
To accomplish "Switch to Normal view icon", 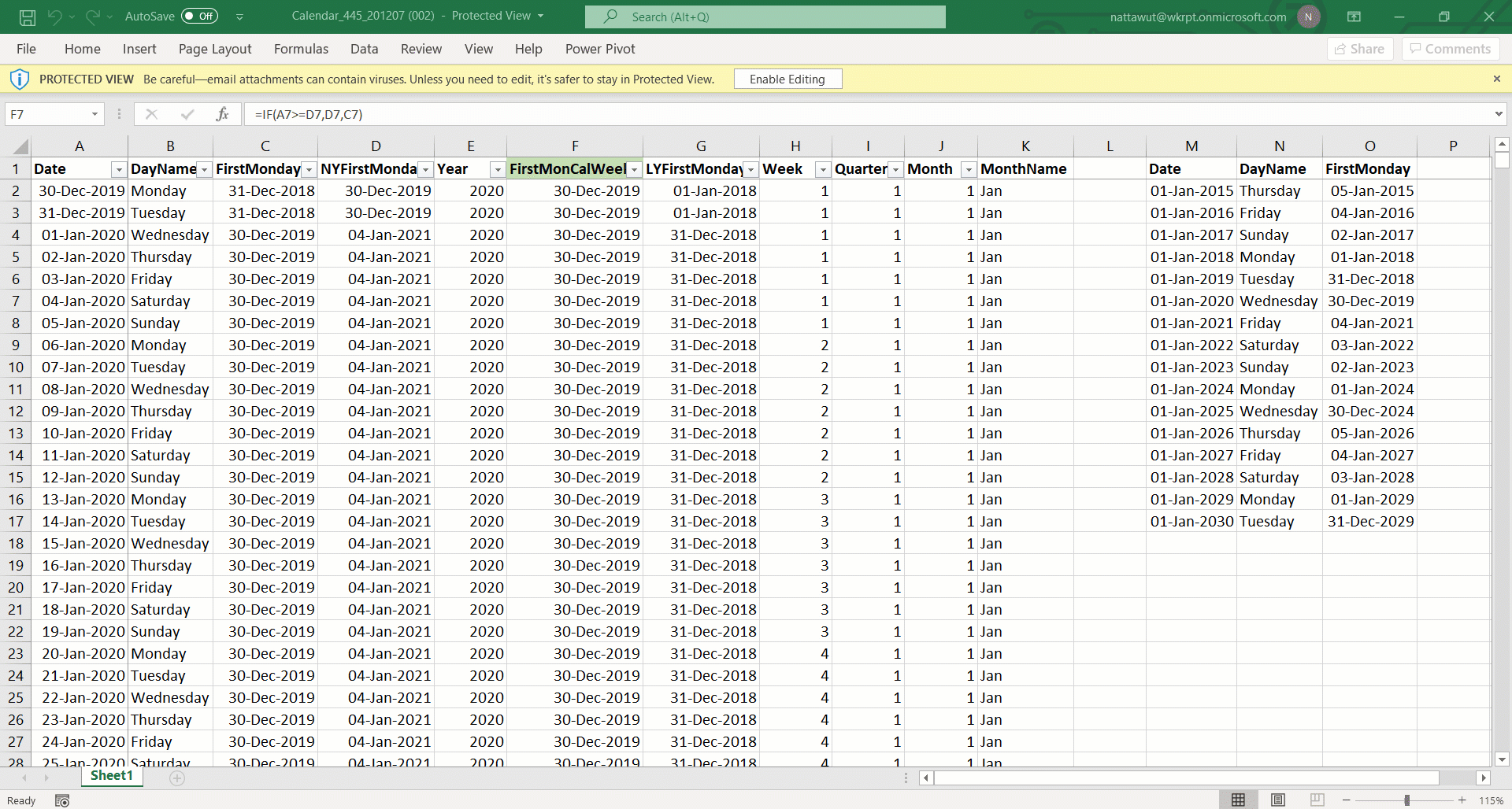I will pyautogui.click(x=1238, y=800).
